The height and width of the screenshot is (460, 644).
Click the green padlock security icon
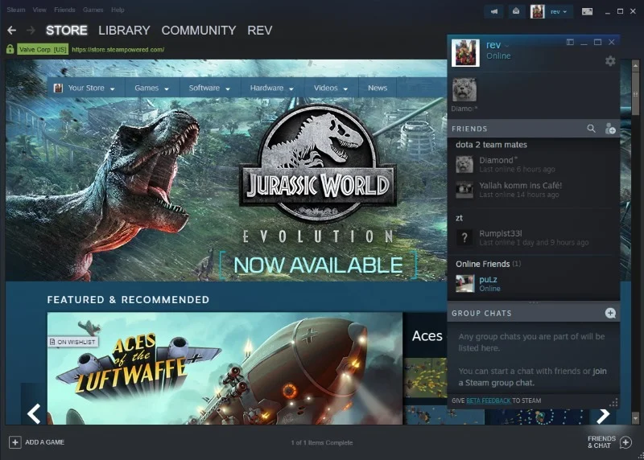tap(10, 49)
